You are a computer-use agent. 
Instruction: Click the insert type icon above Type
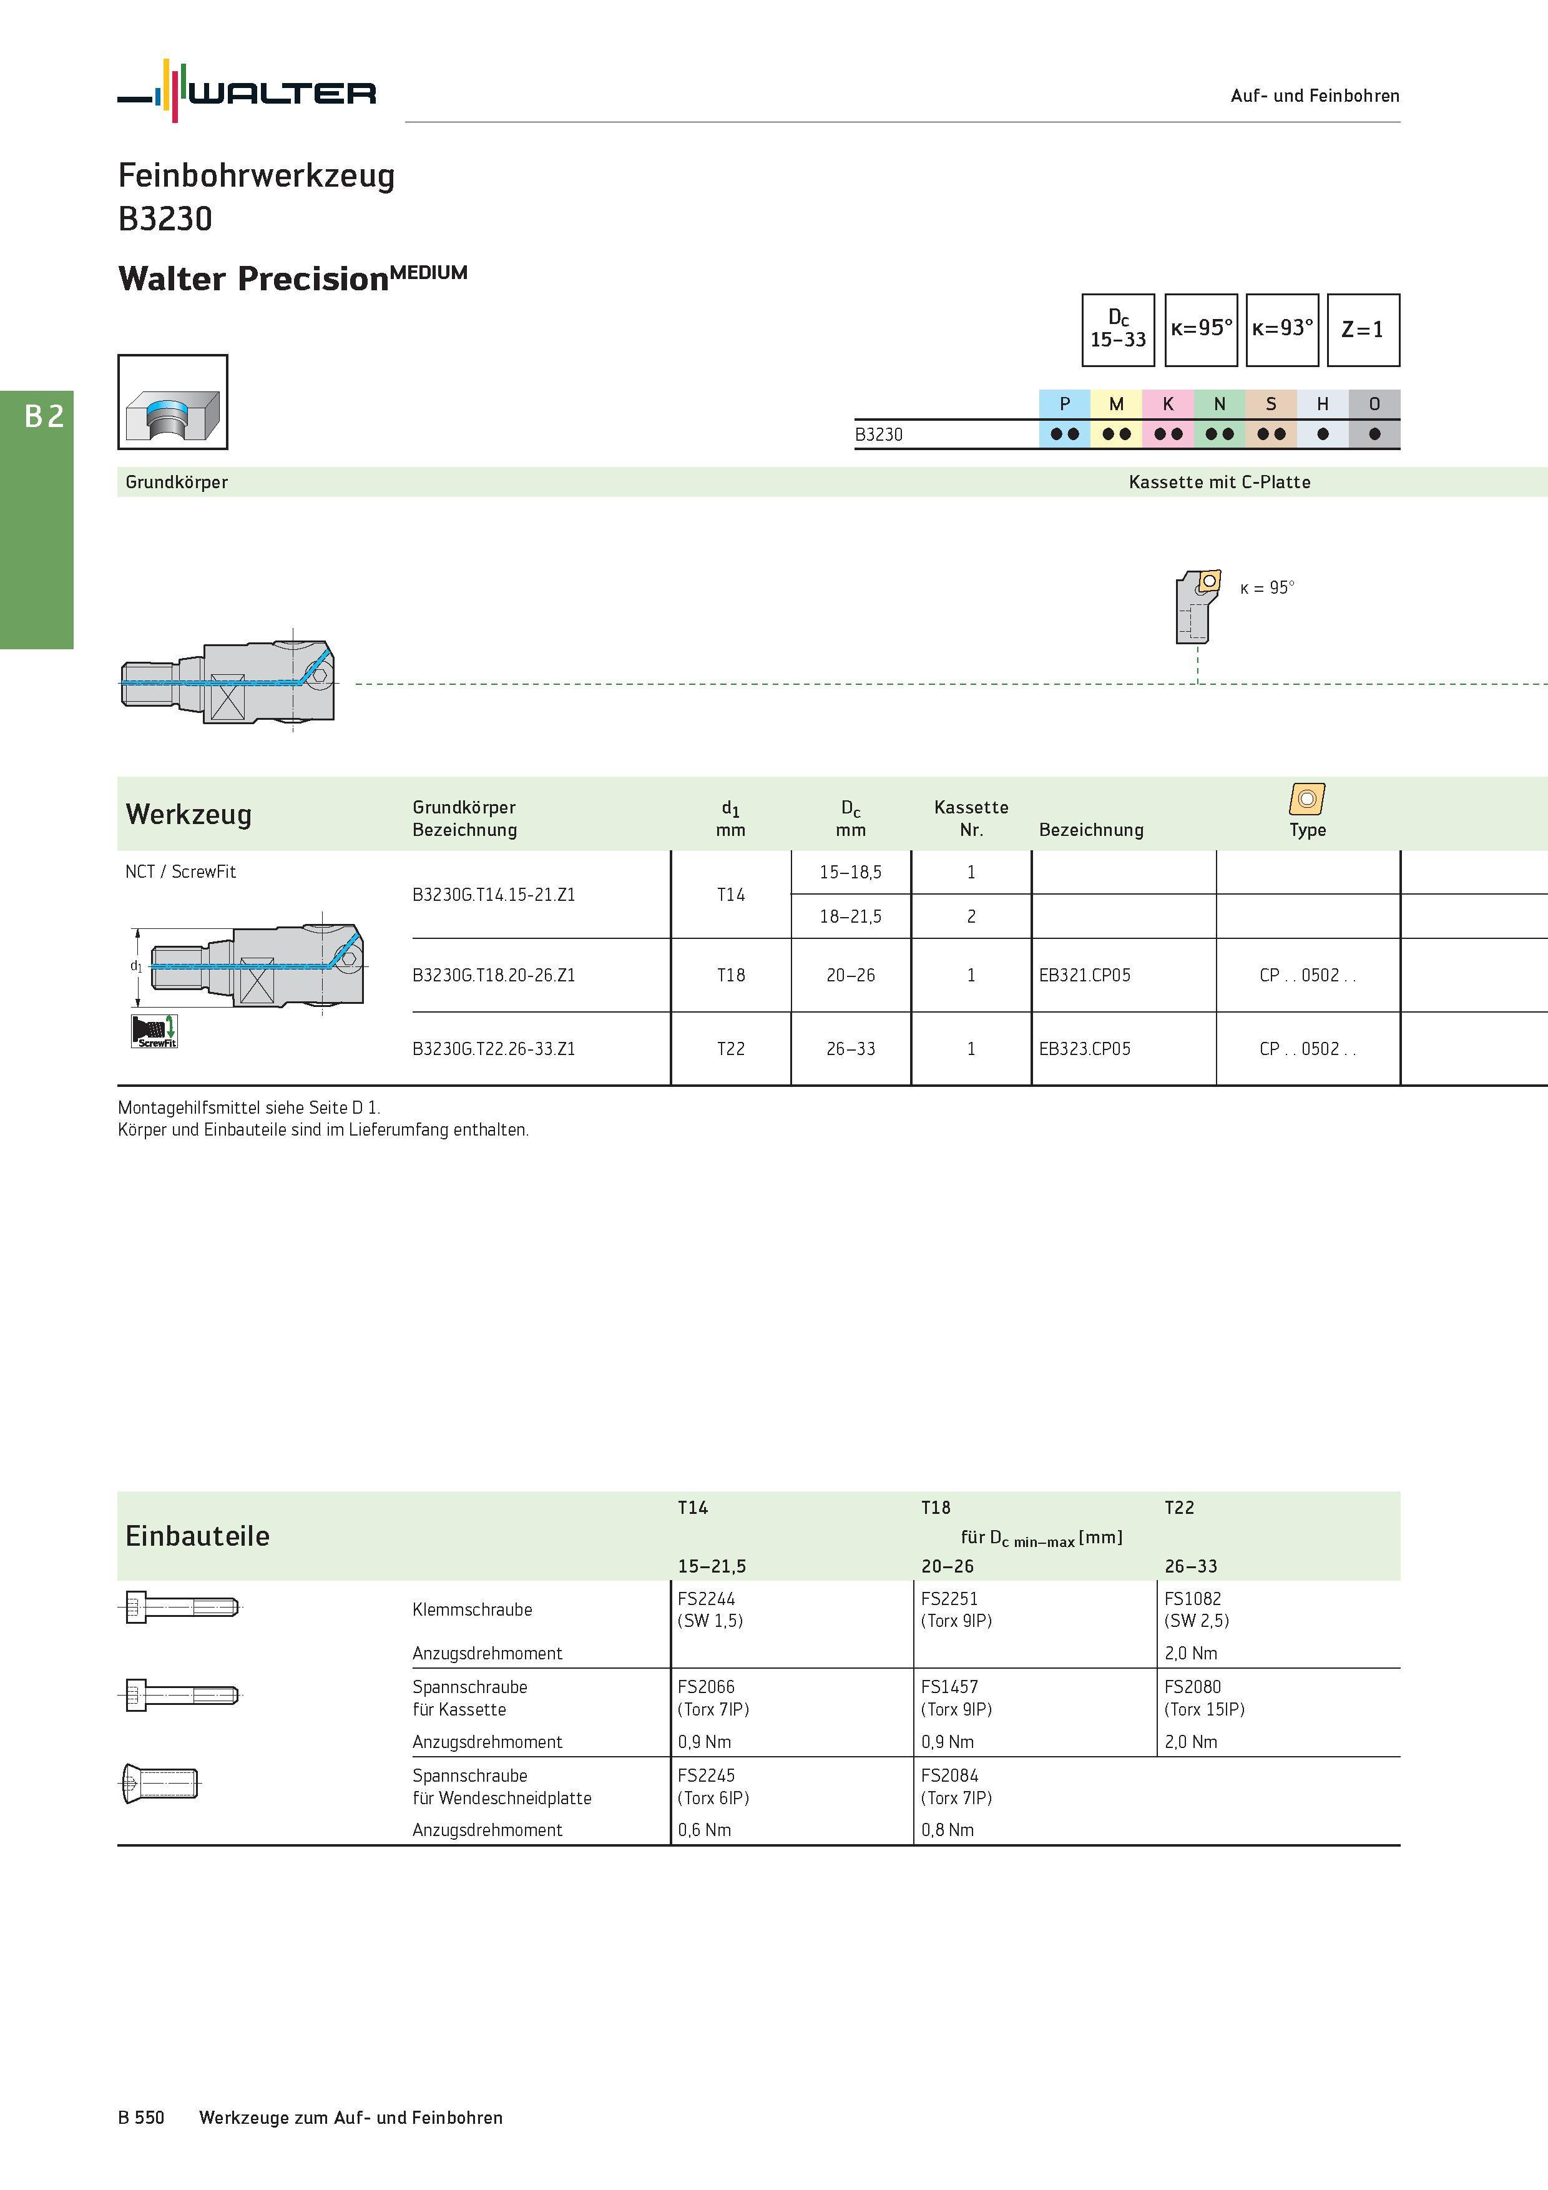[x=1306, y=798]
